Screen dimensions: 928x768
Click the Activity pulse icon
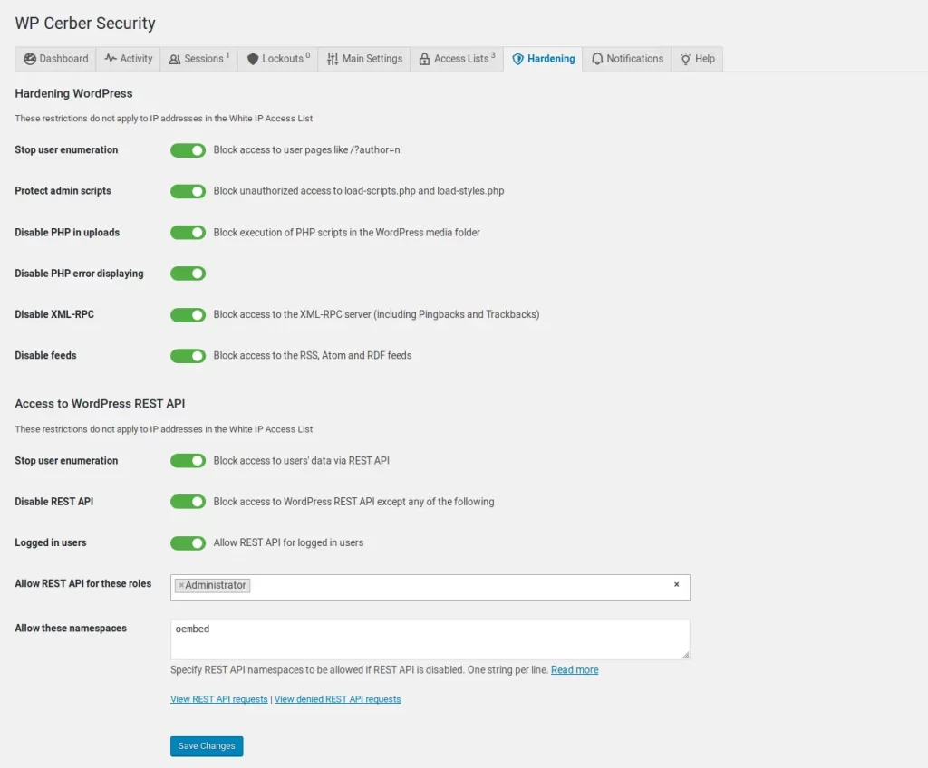(111, 59)
